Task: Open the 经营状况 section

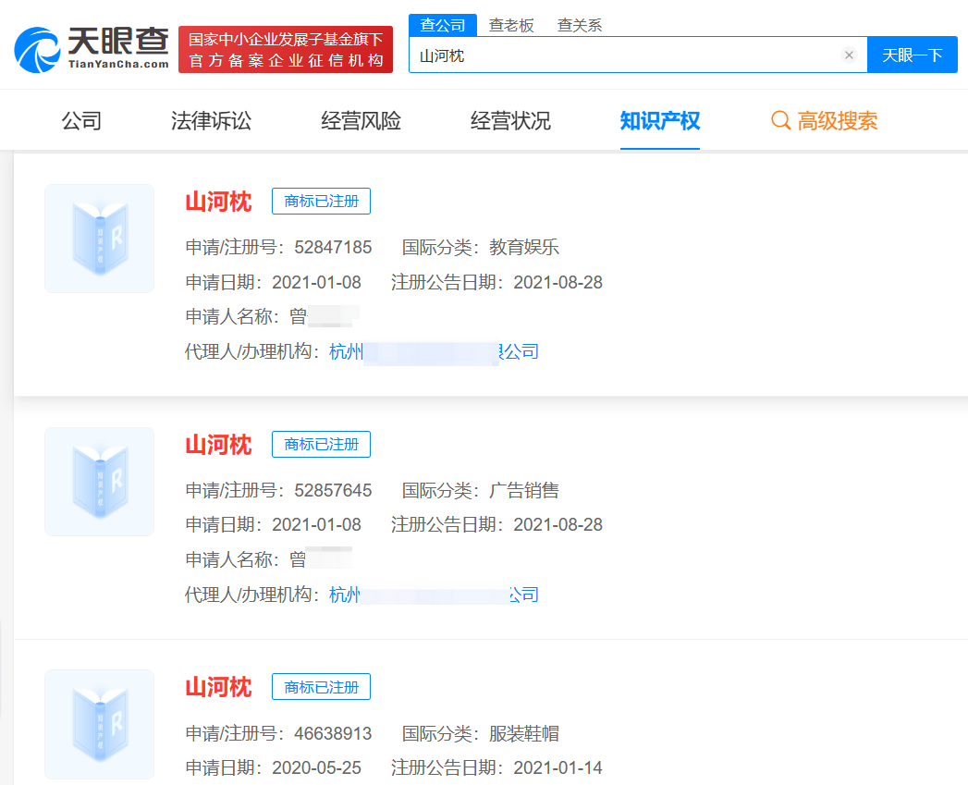Action: point(509,120)
